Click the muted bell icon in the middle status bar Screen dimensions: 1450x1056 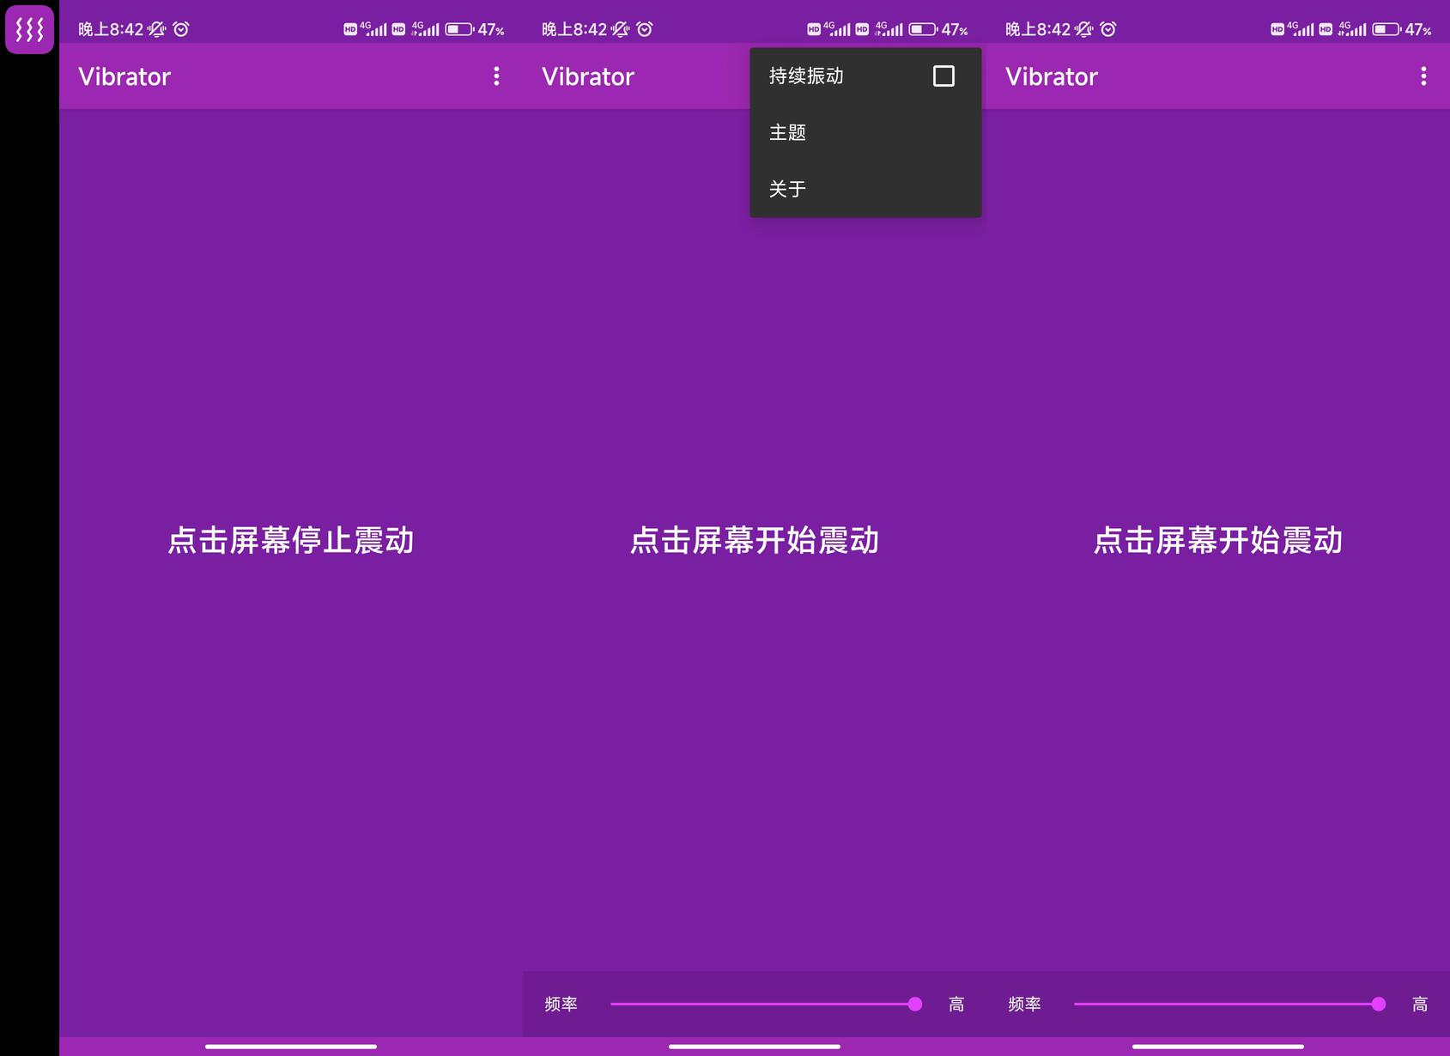tap(620, 29)
